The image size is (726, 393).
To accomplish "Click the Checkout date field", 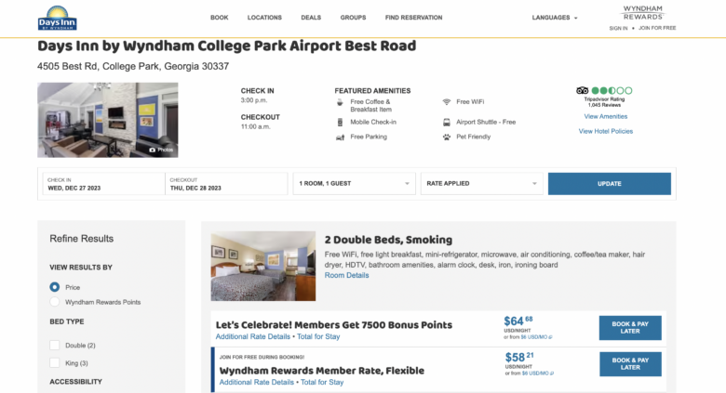I will (x=226, y=184).
